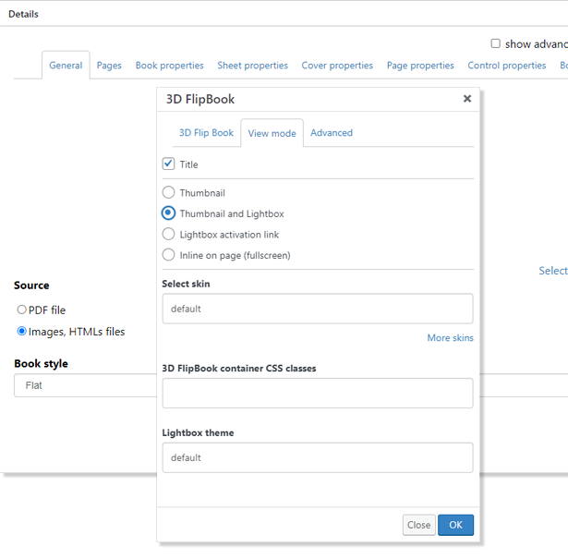Go to the Cover properties tab

click(337, 66)
